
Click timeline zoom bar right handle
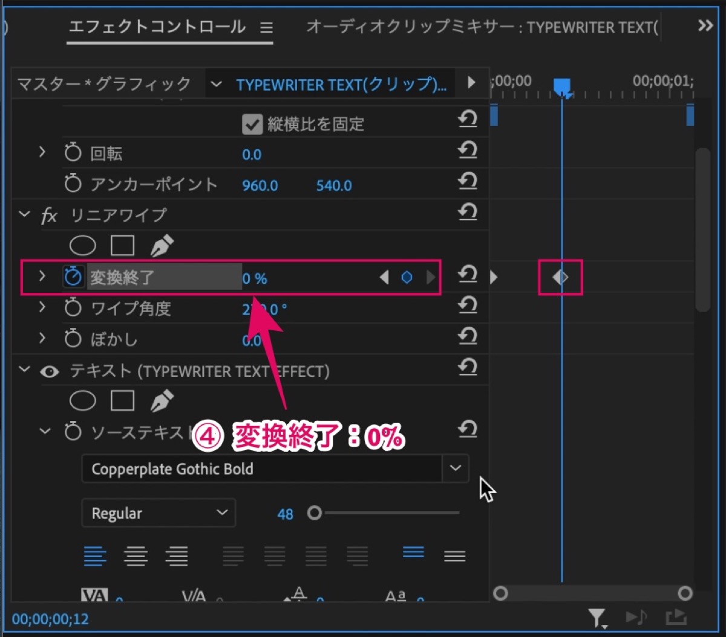pyautogui.click(x=684, y=593)
